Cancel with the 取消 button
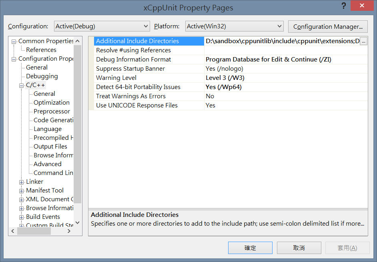 pos(299,248)
